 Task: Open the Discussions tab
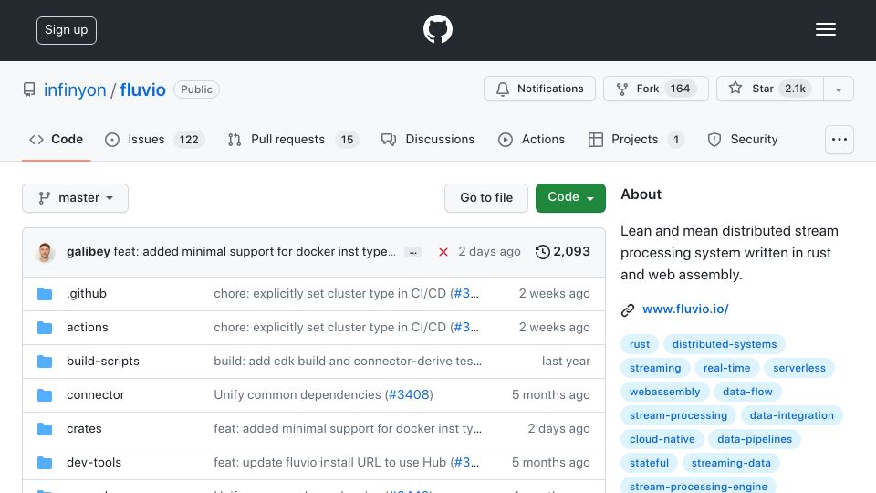[427, 139]
